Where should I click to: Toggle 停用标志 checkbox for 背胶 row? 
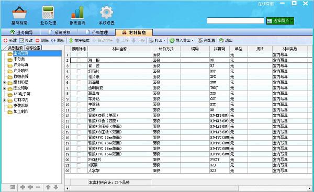tap(79, 66)
